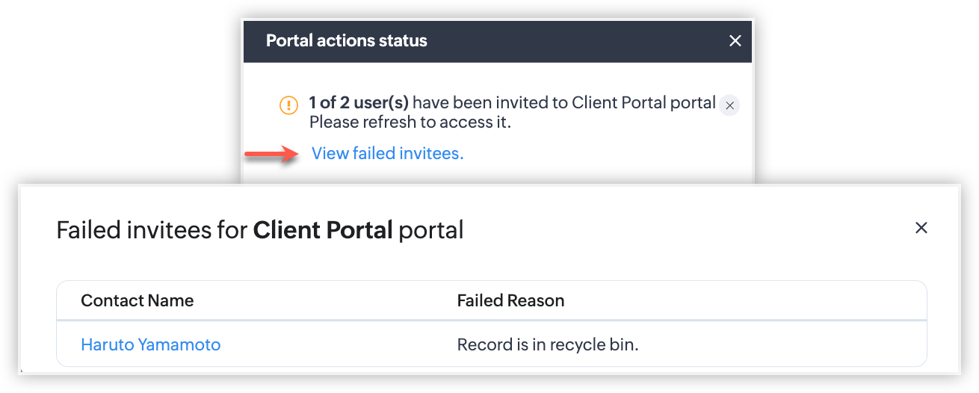
Task: Click the Failed Reason column header
Action: [x=510, y=301]
